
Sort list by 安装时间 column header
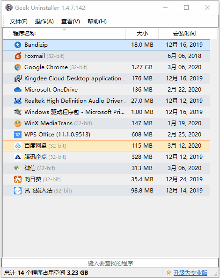coord(184,34)
